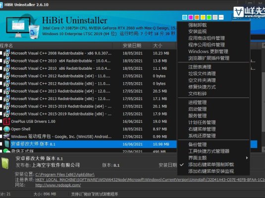Screen dimensions: 265x198
Task: Click icon of Visual C++ 2010 x86 entry
Action: click(7, 68)
